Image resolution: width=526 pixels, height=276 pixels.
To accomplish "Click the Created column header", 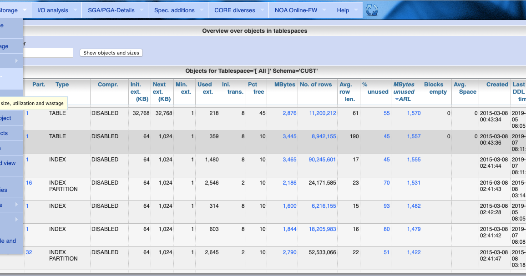I will 497,84.
